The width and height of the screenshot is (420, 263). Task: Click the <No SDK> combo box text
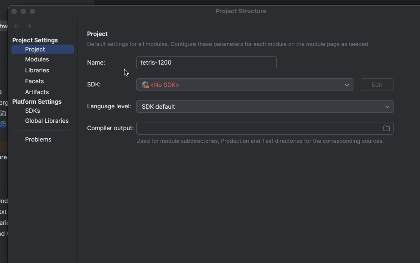coord(165,85)
